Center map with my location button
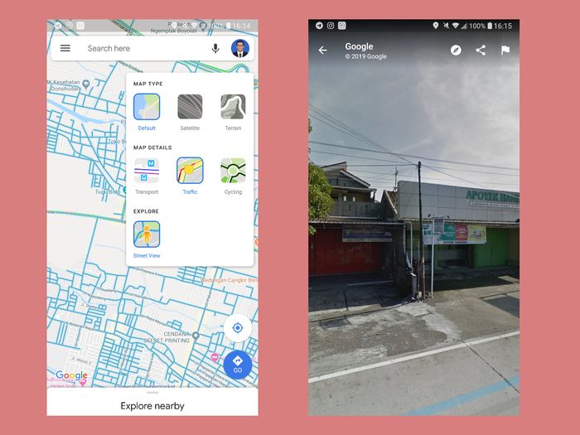The height and width of the screenshot is (435, 580). [x=237, y=328]
